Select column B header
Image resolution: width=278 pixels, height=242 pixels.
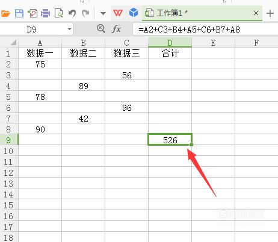[x=83, y=43]
